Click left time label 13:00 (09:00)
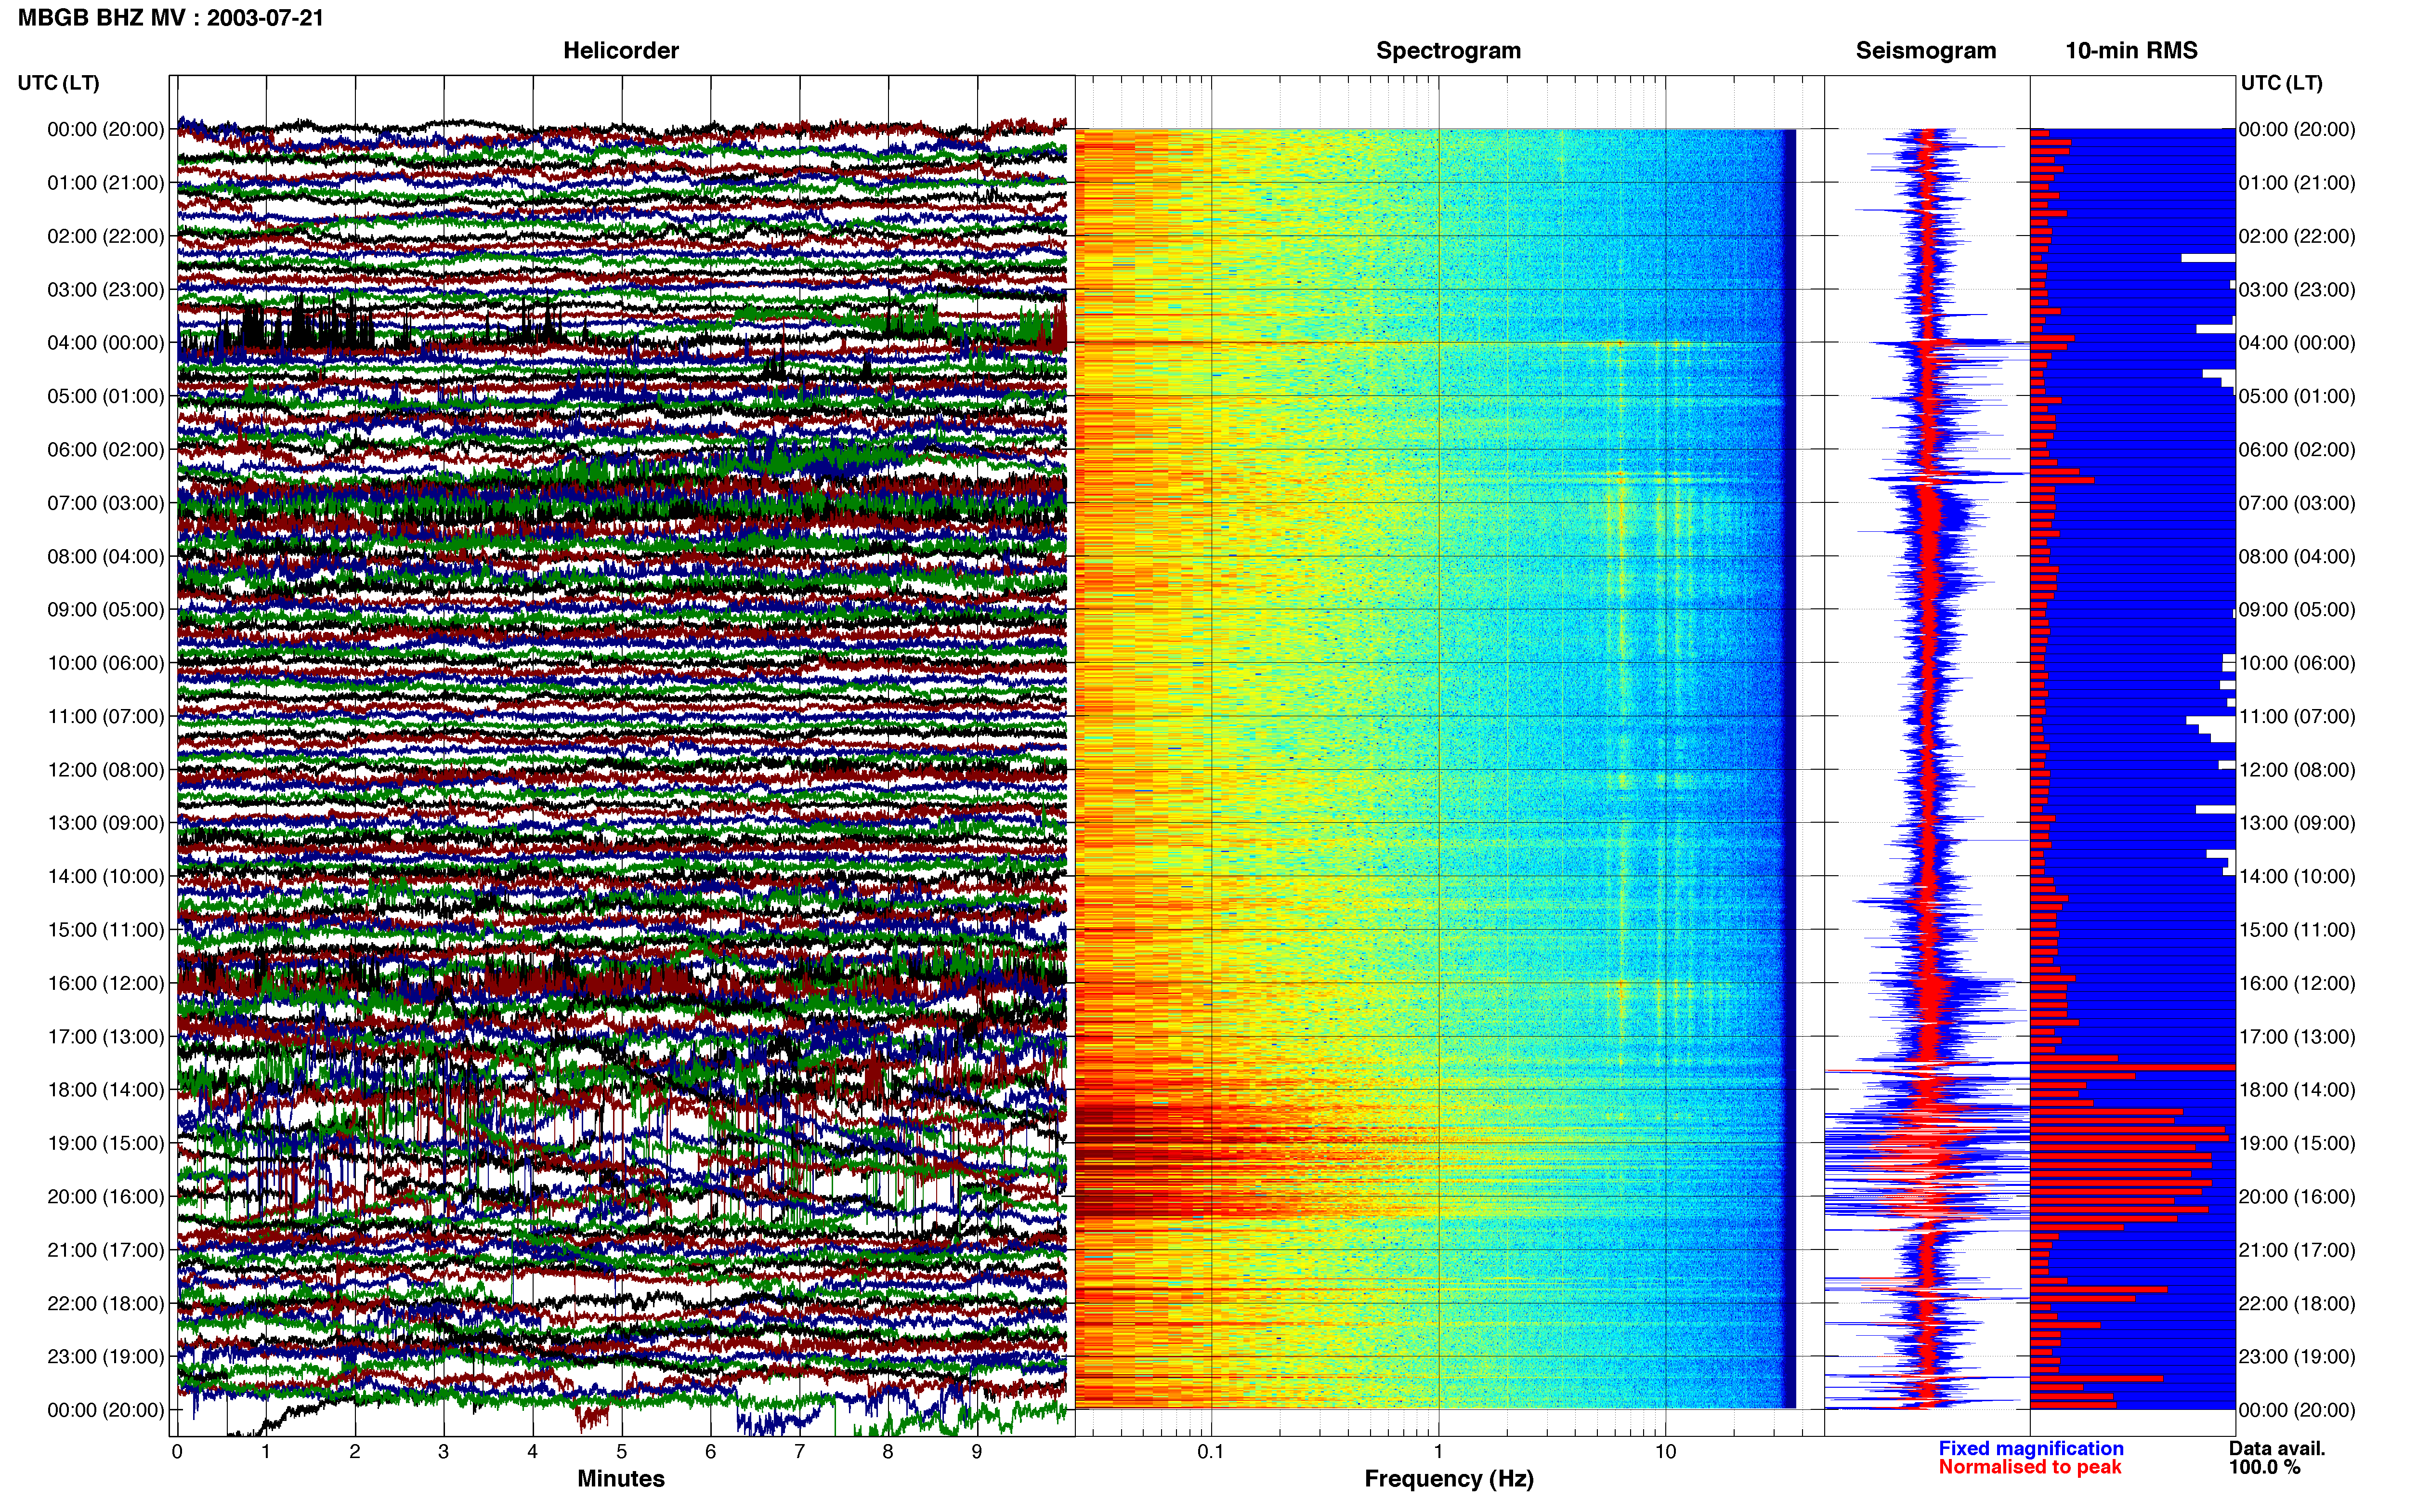This screenshot has width=2417, height=1512. click(106, 823)
